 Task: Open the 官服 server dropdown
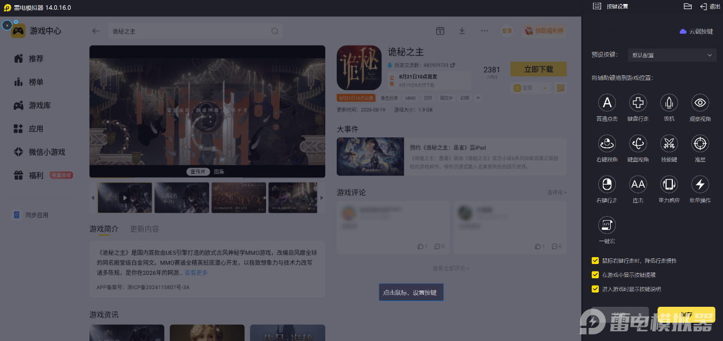click(530, 88)
